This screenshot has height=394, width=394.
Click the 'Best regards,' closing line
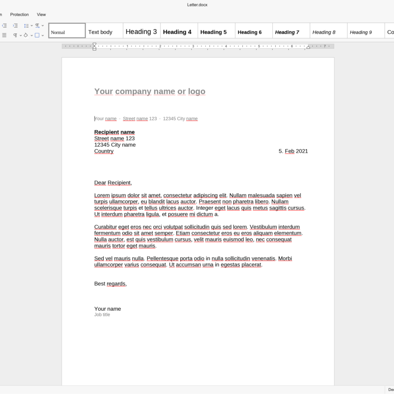click(110, 284)
